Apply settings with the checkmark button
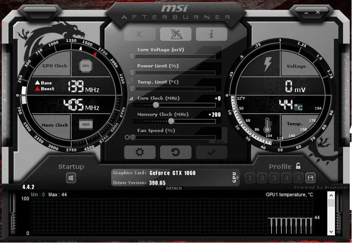The image size is (352, 243). (212, 152)
